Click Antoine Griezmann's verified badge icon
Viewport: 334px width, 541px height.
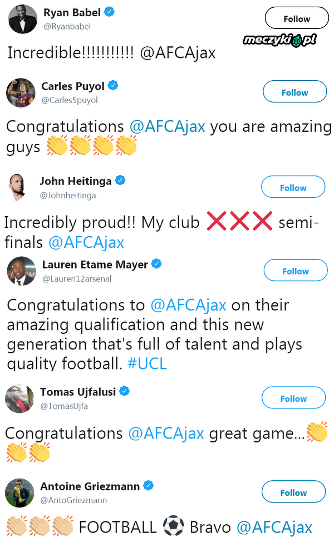click(149, 486)
